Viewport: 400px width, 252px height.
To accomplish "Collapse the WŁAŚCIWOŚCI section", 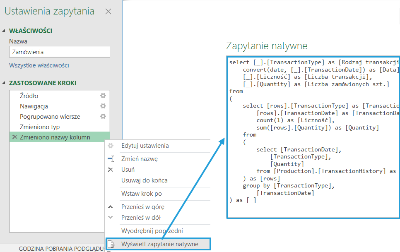I will [5, 31].
